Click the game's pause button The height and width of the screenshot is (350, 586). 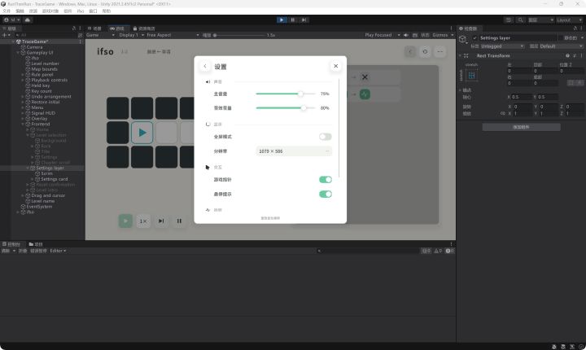pyautogui.click(x=179, y=221)
